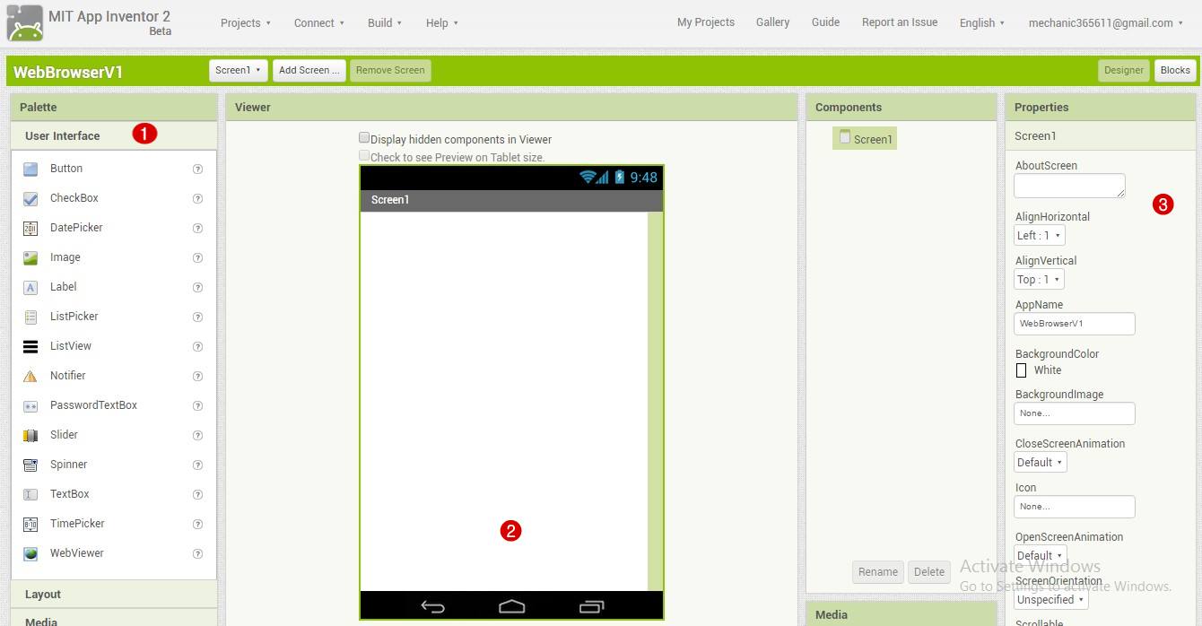This screenshot has height=626, width=1202.
Task: Select the Slider component icon
Action: coord(30,435)
